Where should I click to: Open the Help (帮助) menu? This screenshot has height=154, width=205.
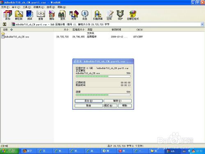61,7
